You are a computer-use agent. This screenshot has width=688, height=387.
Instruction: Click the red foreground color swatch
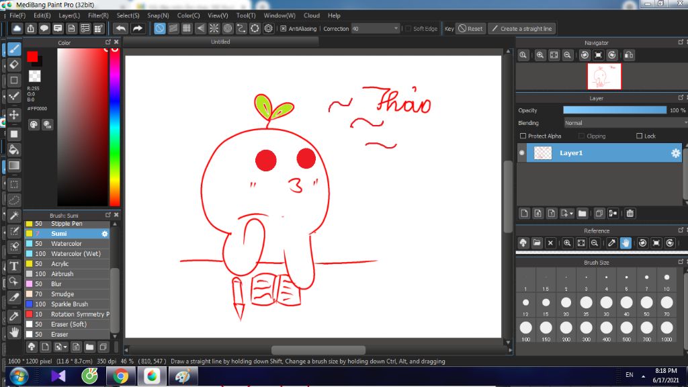[x=32, y=56]
